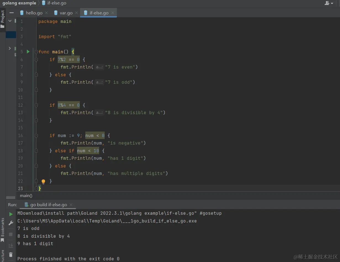Stop the running process
This screenshot has height=262, width=340.
11,234
